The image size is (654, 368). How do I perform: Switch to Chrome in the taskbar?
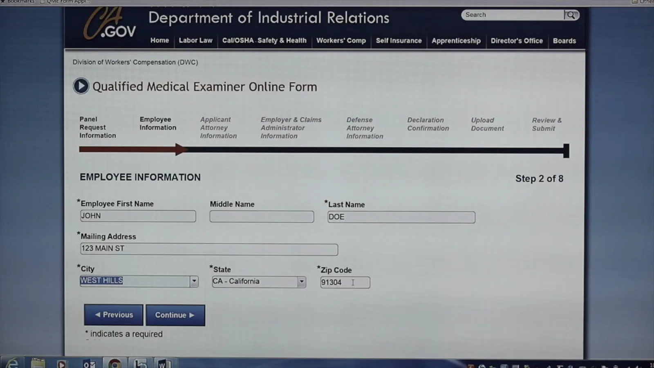click(x=115, y=364)
